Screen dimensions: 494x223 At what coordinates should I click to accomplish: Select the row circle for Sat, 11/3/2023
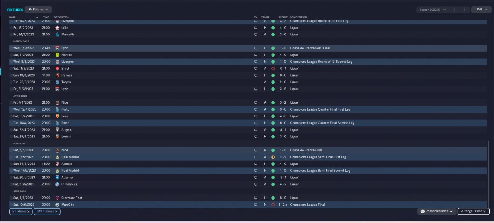[x=11, y=69]
